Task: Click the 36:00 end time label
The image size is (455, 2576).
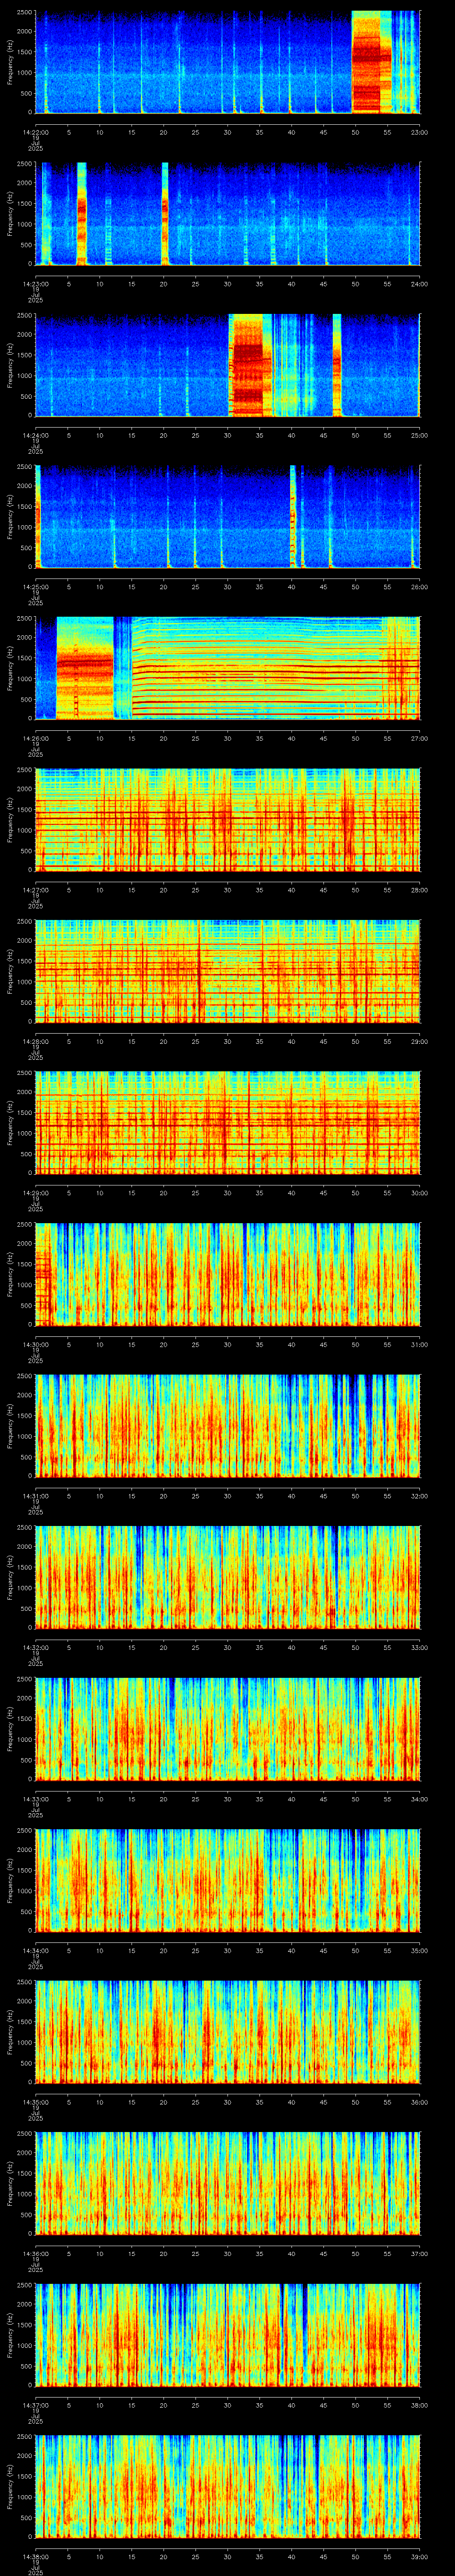Action: [419, 2101]
